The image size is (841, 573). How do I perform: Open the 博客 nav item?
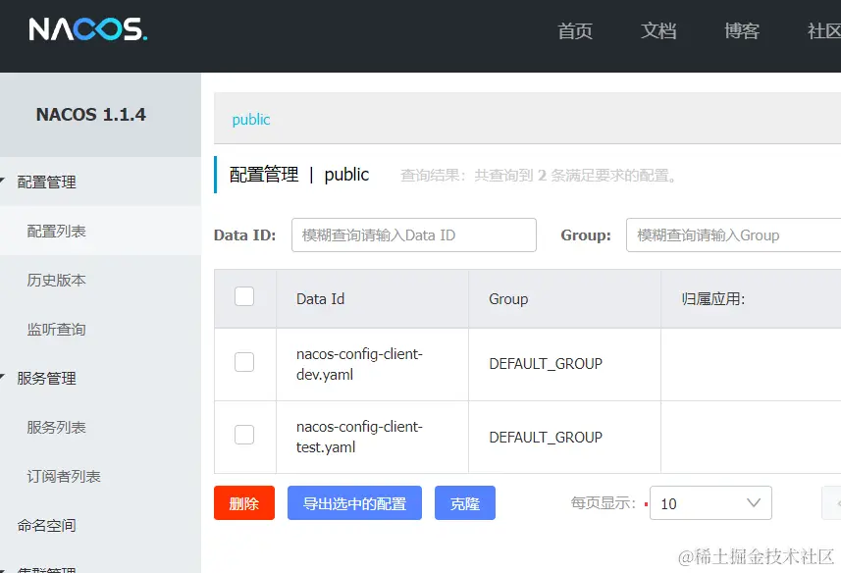tap(742, 31)
